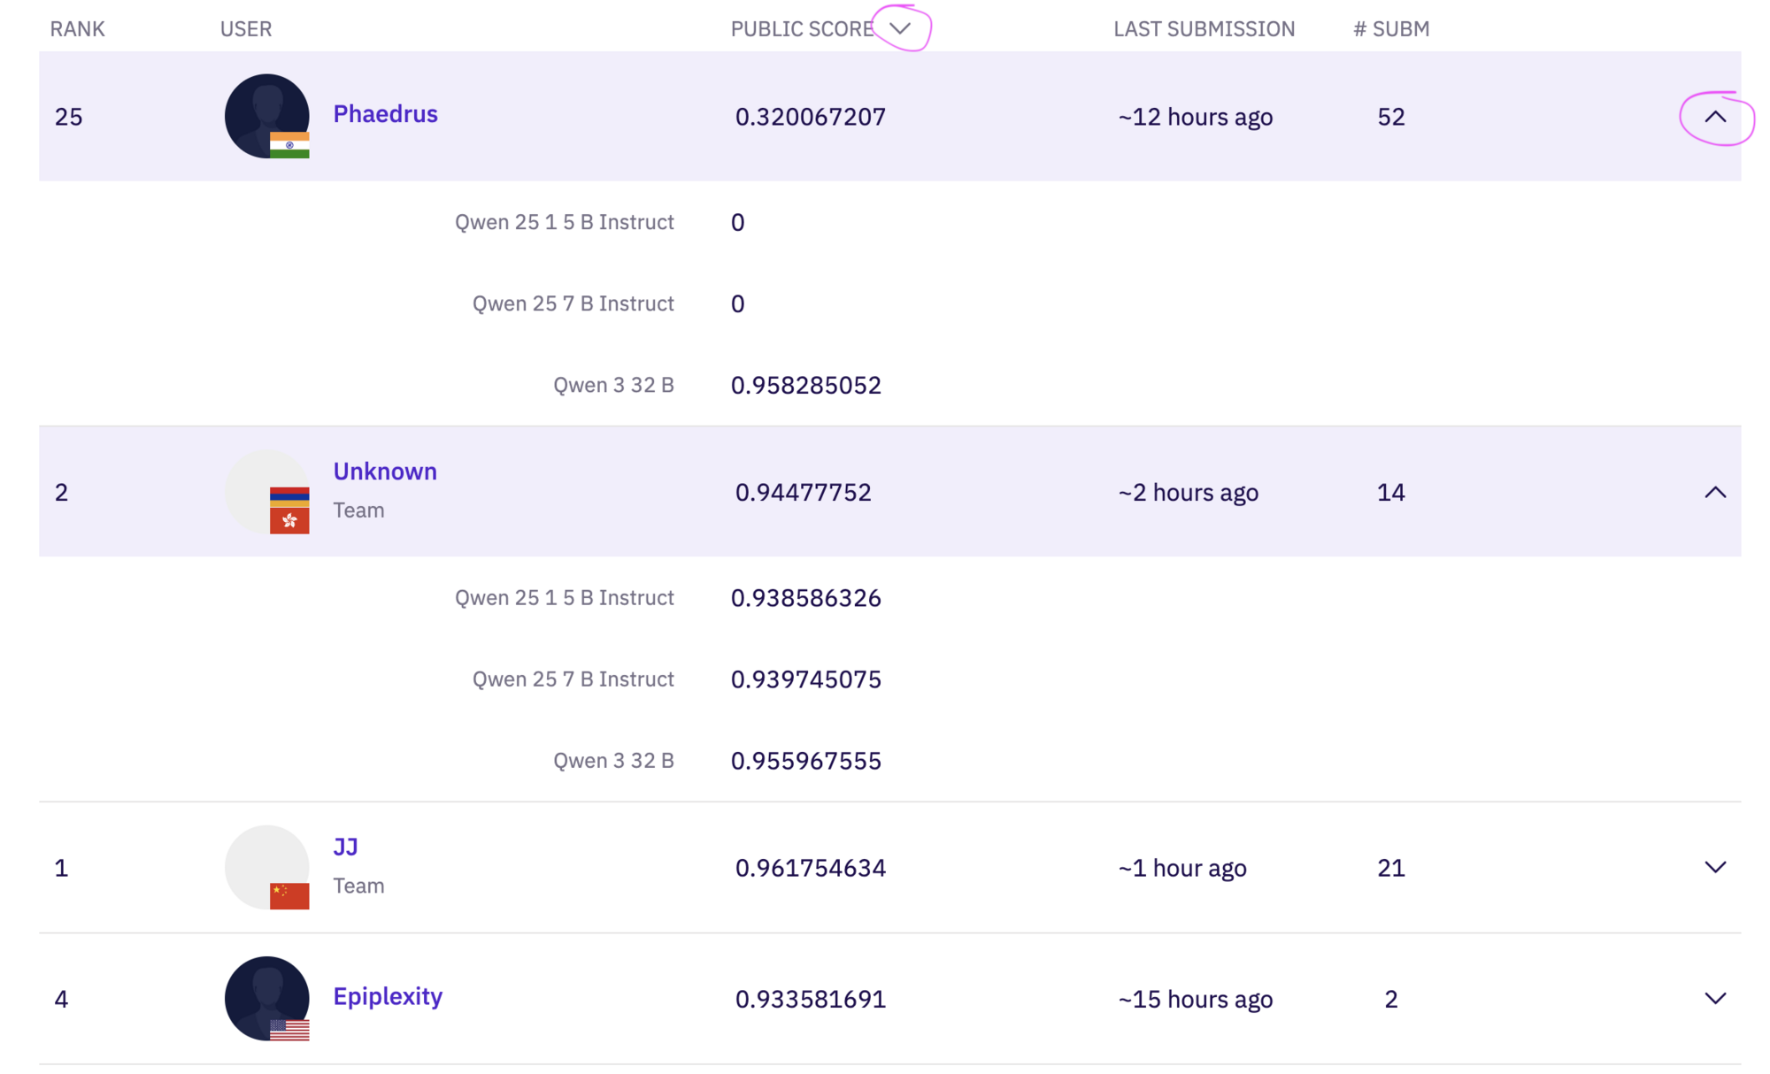Click US flag on Epiplexity avatar
This screenshot has height=1074, width=1770.
[289, 1030]
